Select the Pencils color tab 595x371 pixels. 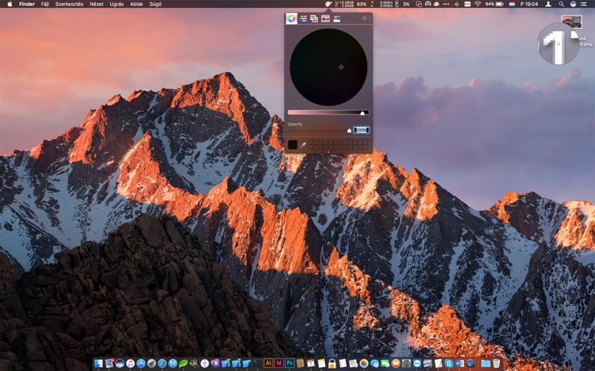point(336,19)
